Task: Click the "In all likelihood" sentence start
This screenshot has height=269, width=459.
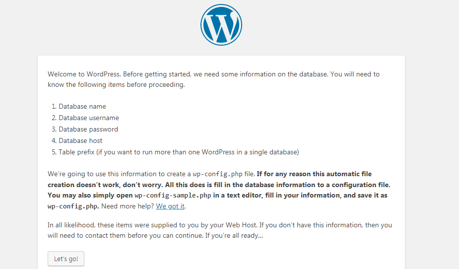Action: pos(70,225)
